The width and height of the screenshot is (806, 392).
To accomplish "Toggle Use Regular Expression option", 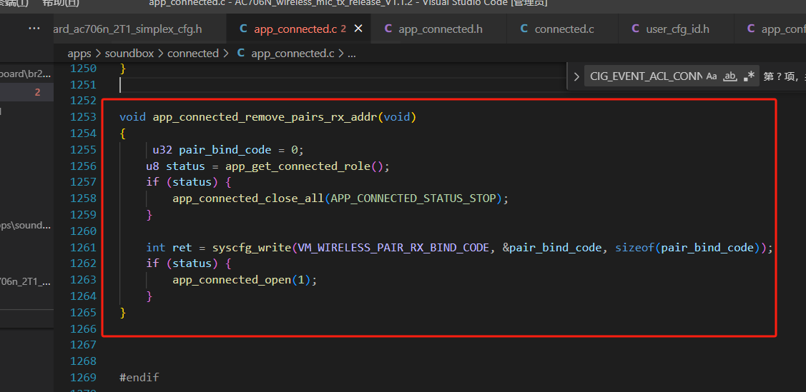I will point(749,76).
